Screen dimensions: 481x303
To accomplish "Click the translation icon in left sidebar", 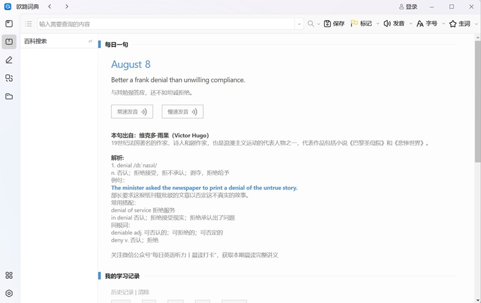I will 9,78.
